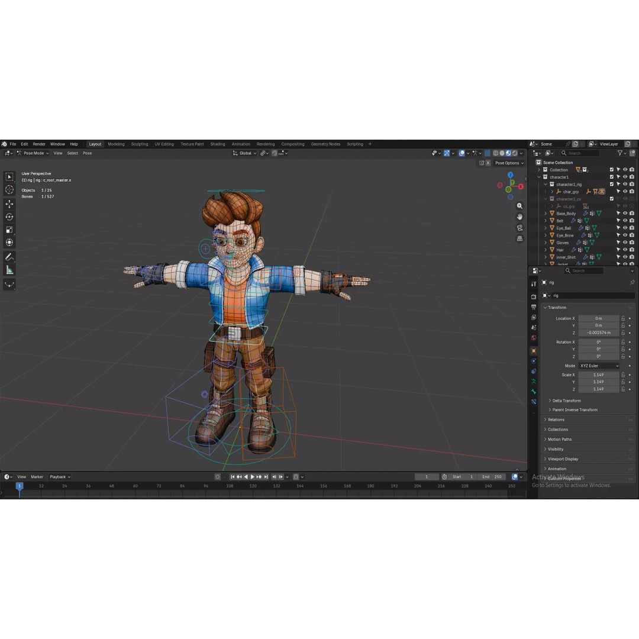Open the Pose Mode dropdown

33,153
